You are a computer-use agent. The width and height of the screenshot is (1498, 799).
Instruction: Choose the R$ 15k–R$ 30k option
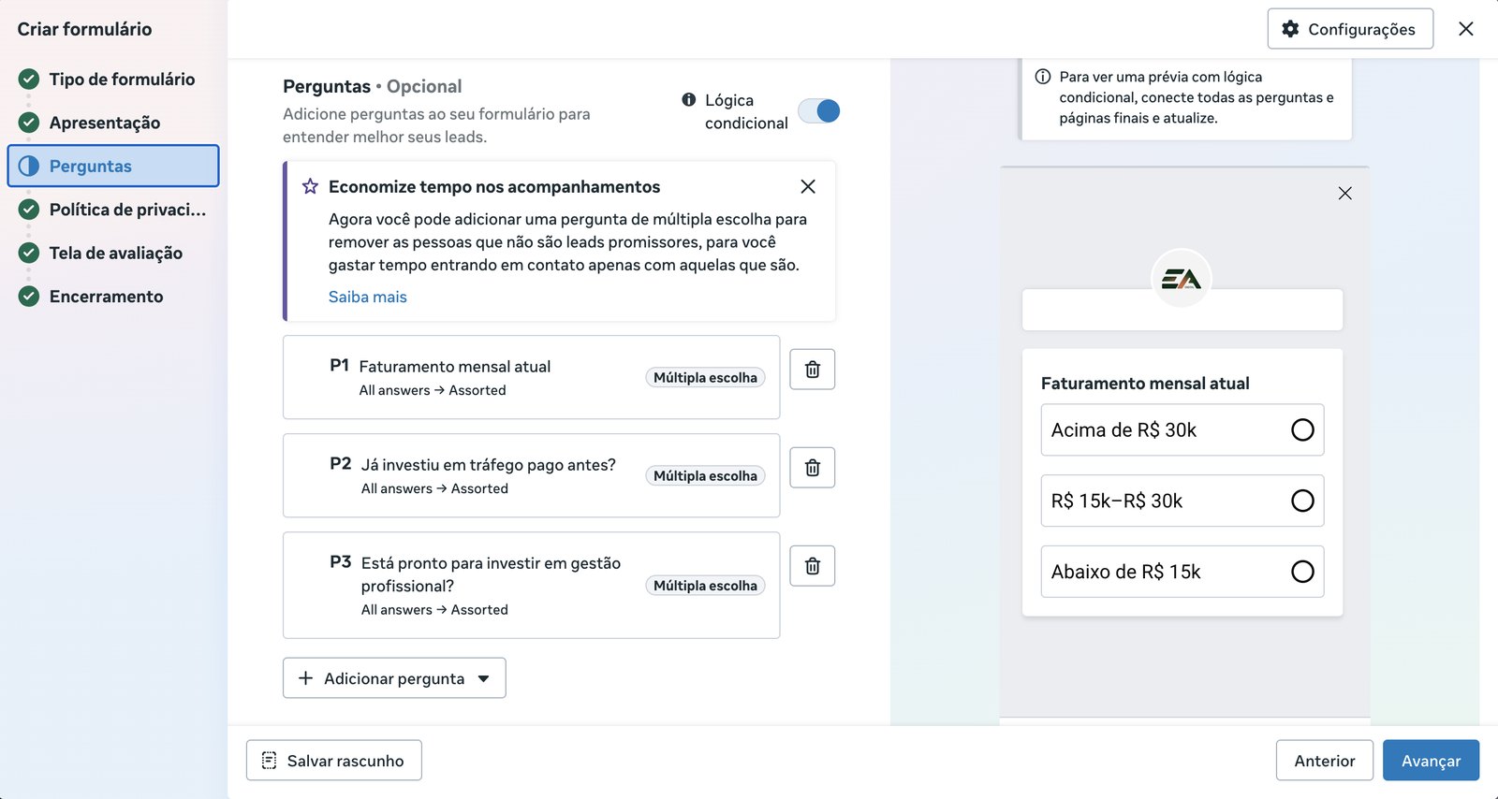1182,501
